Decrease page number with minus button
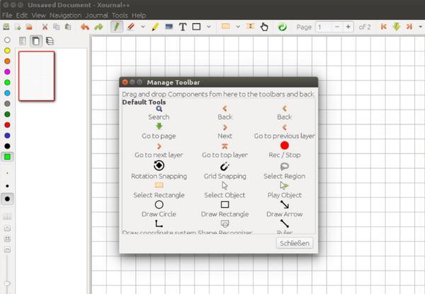 pyautogui.click(x=337, y=27)
